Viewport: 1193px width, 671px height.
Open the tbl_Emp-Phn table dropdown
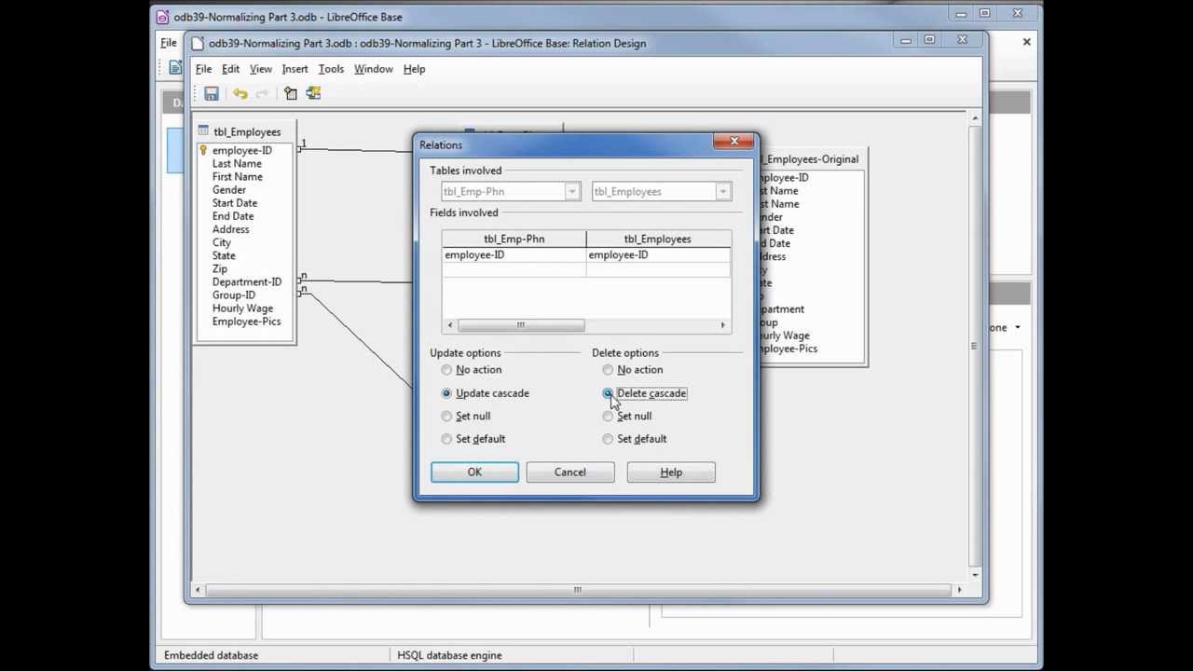click(x=571, y=192)
